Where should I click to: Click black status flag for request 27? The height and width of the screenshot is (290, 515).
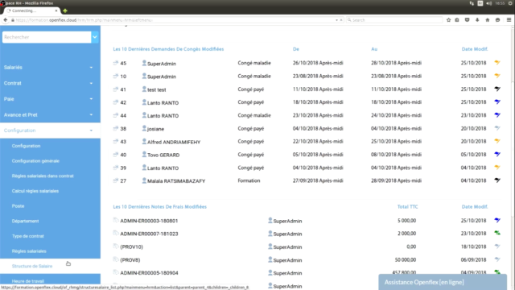click(x=497, y=180)
